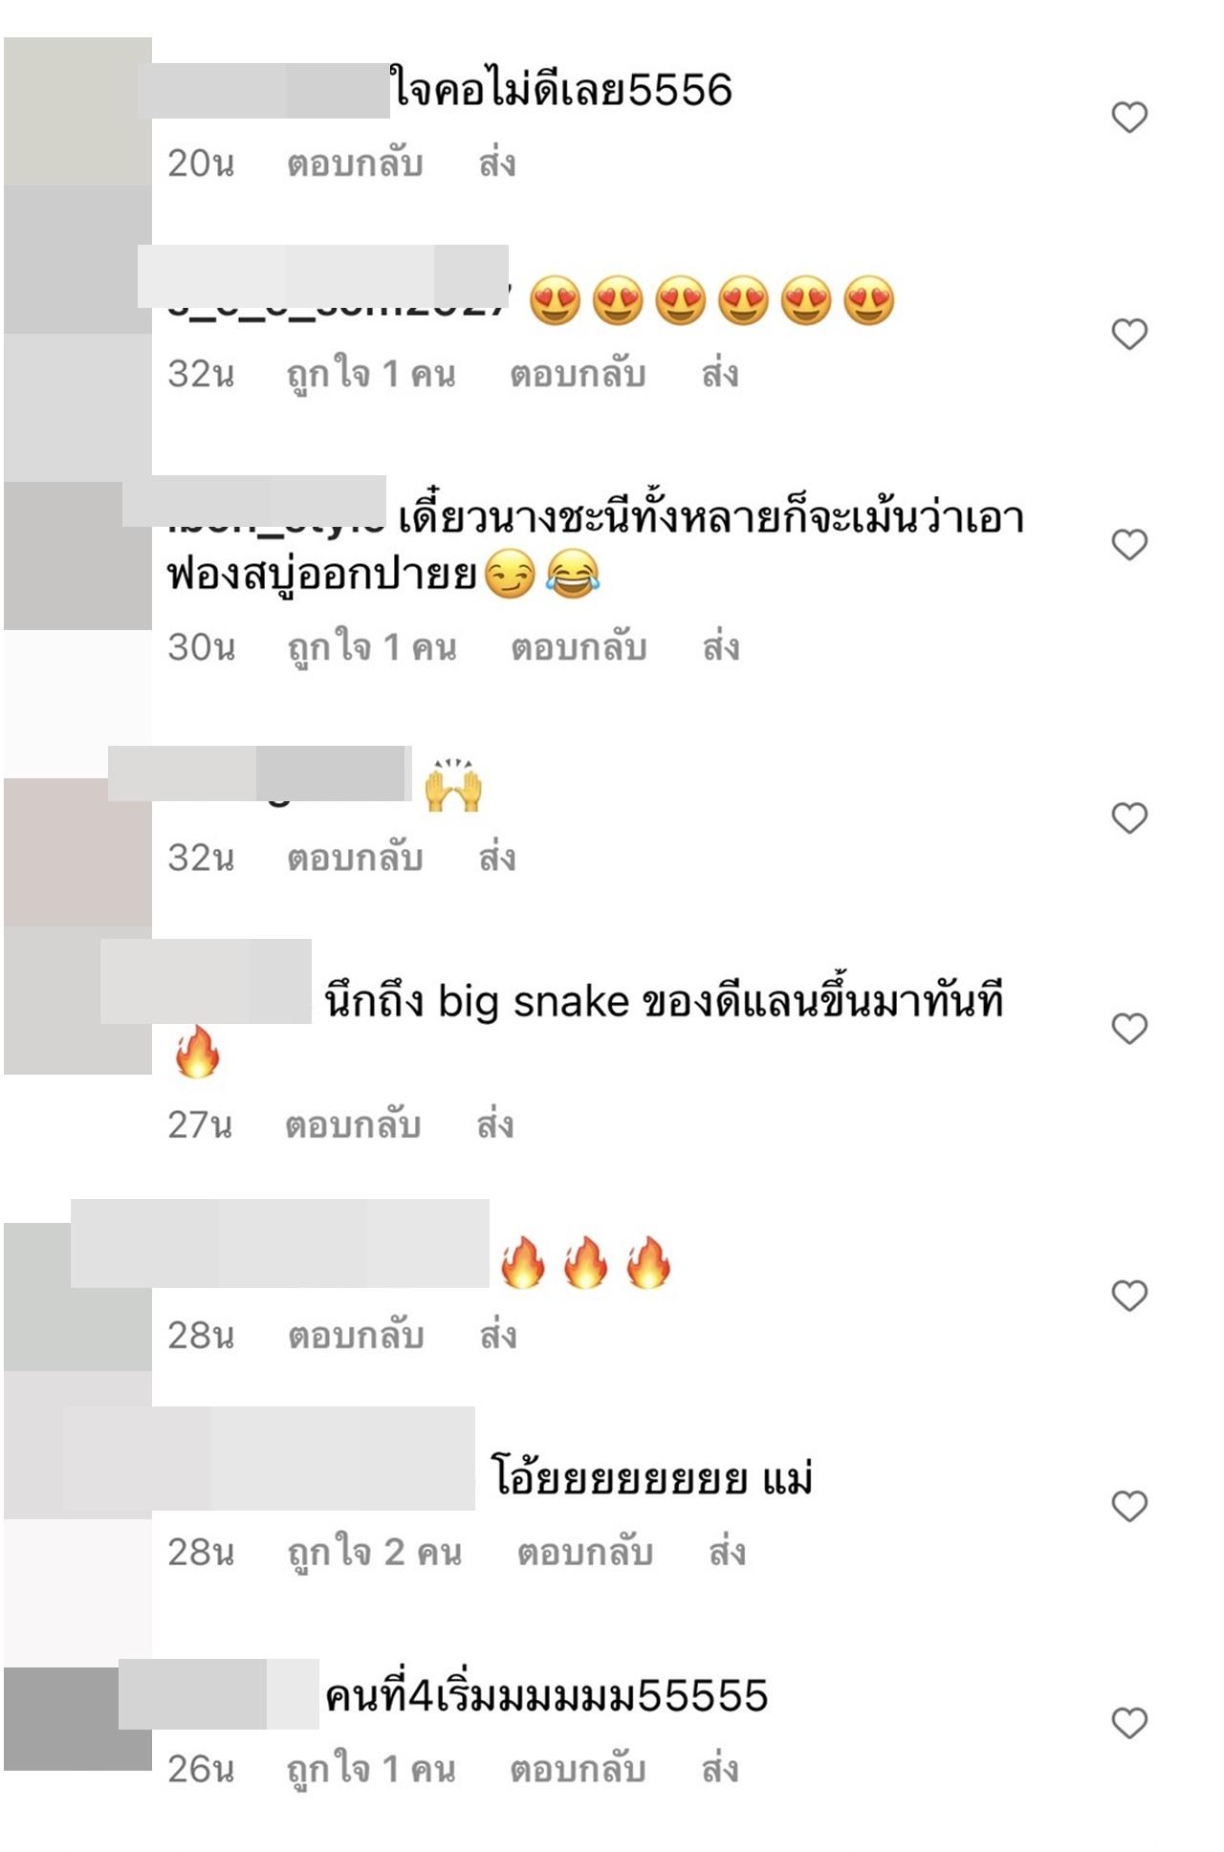The height and width of the screenshot is (1852, 1224).
Task: Heart the three fire emojis comment
Action: pyautogui.click(x=1129, y=1296)
